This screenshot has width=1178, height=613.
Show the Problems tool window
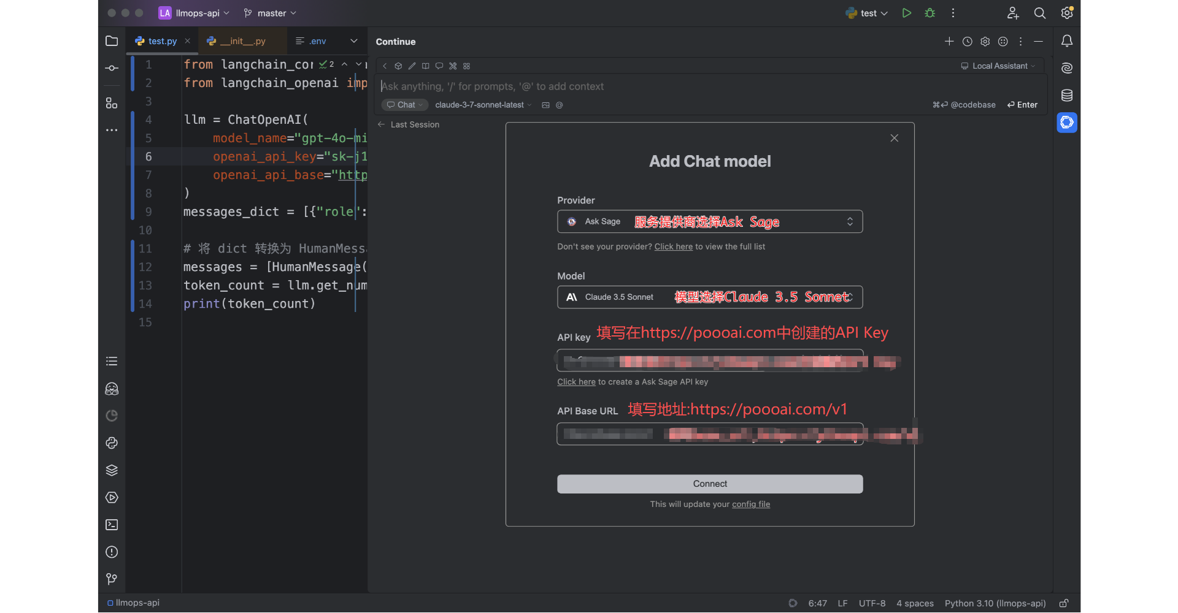tap(112, 552)
